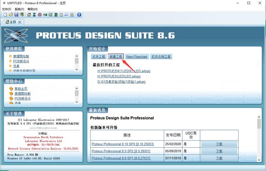Click 下载 for Proteus 8.9 SP2
The height and width of the screenshot is (171, 266).
tap(219, 151)
